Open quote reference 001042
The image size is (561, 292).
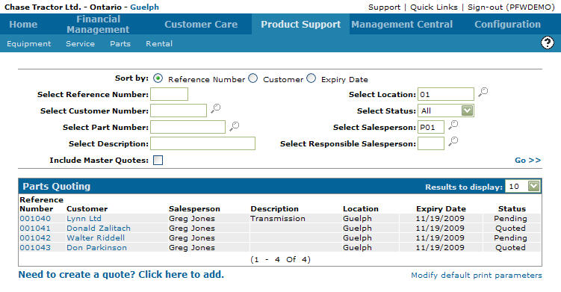coord(35,237)
